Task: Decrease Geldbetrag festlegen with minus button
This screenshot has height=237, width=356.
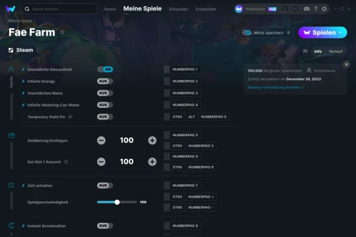Action: [x=101, y=141]
